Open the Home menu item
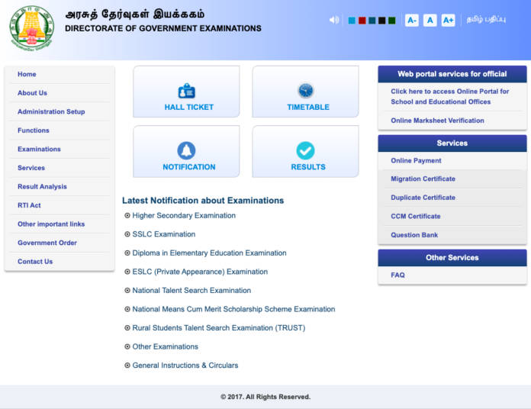 point(27,74)
